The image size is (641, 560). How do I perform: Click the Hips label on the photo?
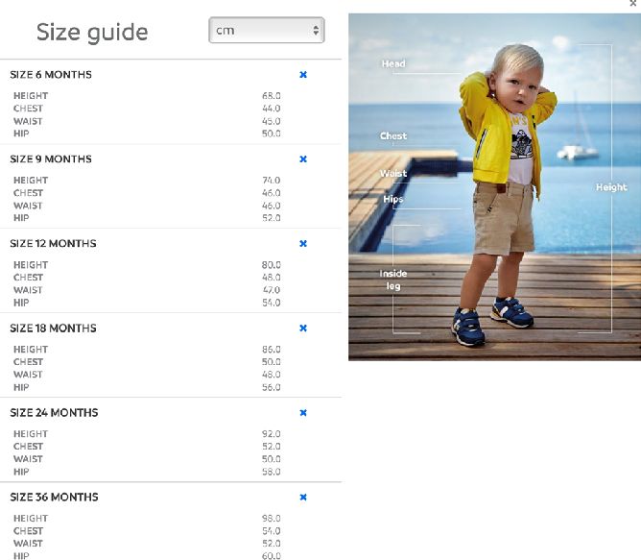tap(393, 199)
